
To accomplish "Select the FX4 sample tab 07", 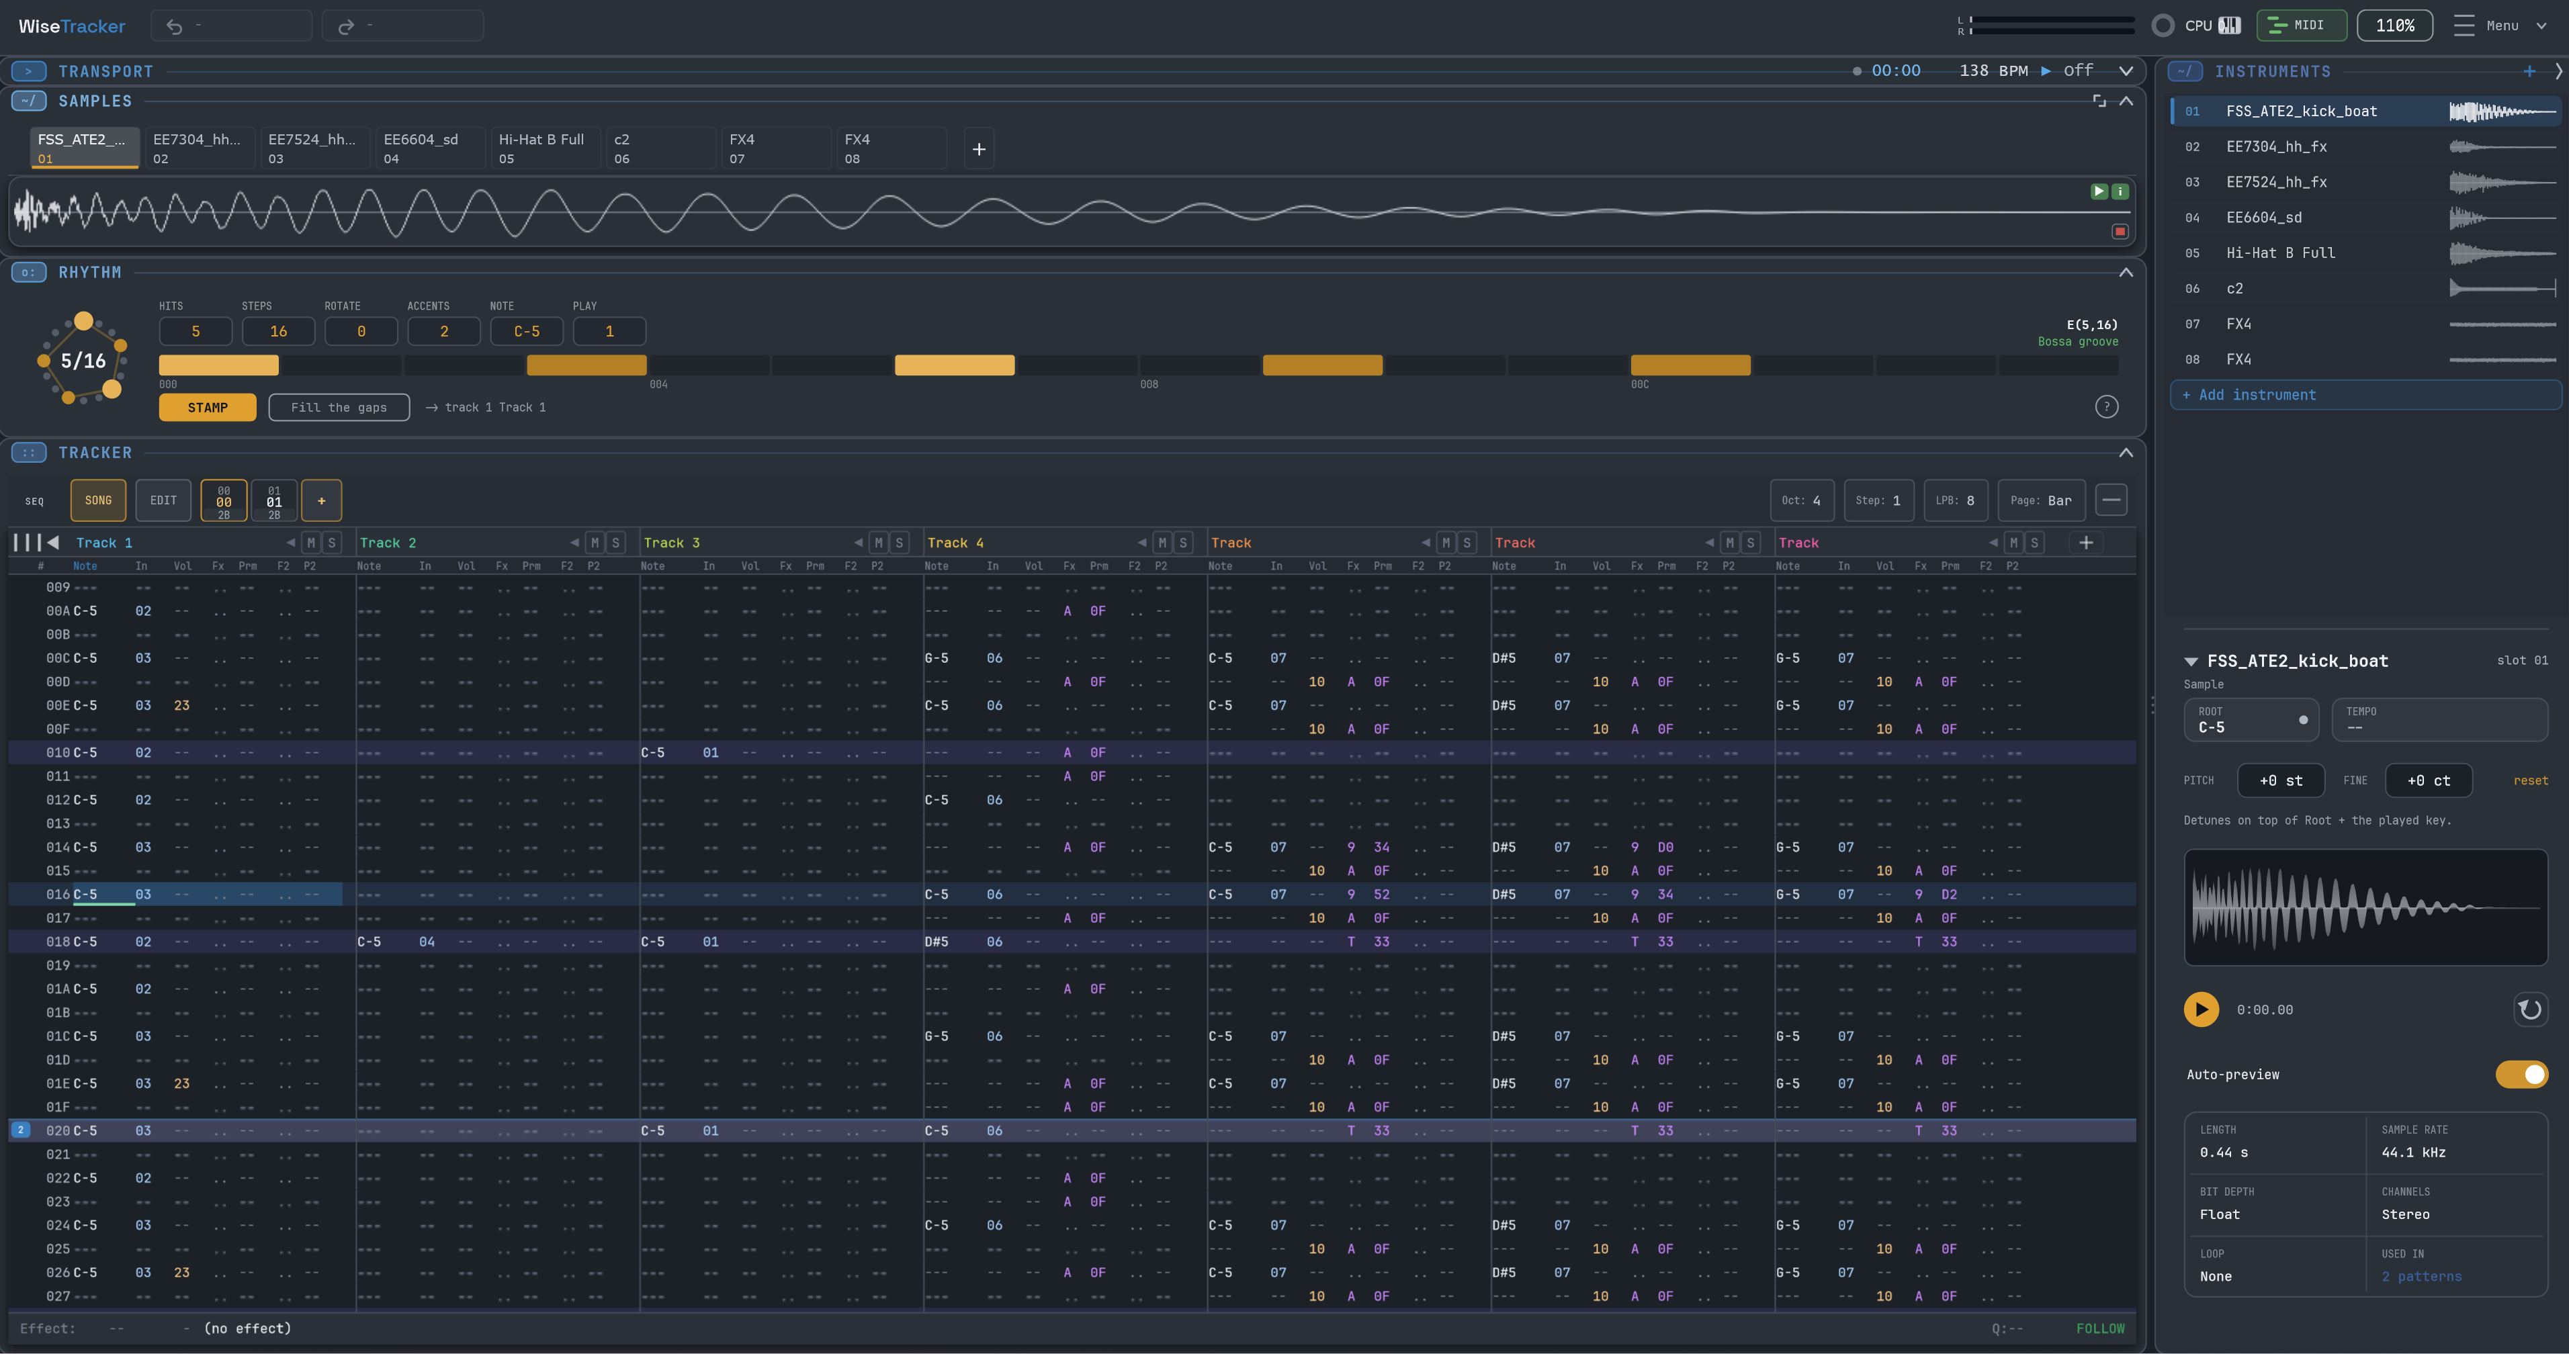I will tap(776, 148).
